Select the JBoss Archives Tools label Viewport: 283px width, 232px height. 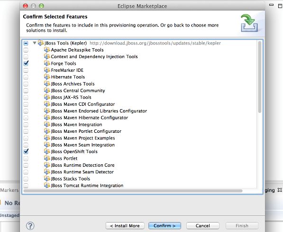pyautogui.click(x=73, y=84)
